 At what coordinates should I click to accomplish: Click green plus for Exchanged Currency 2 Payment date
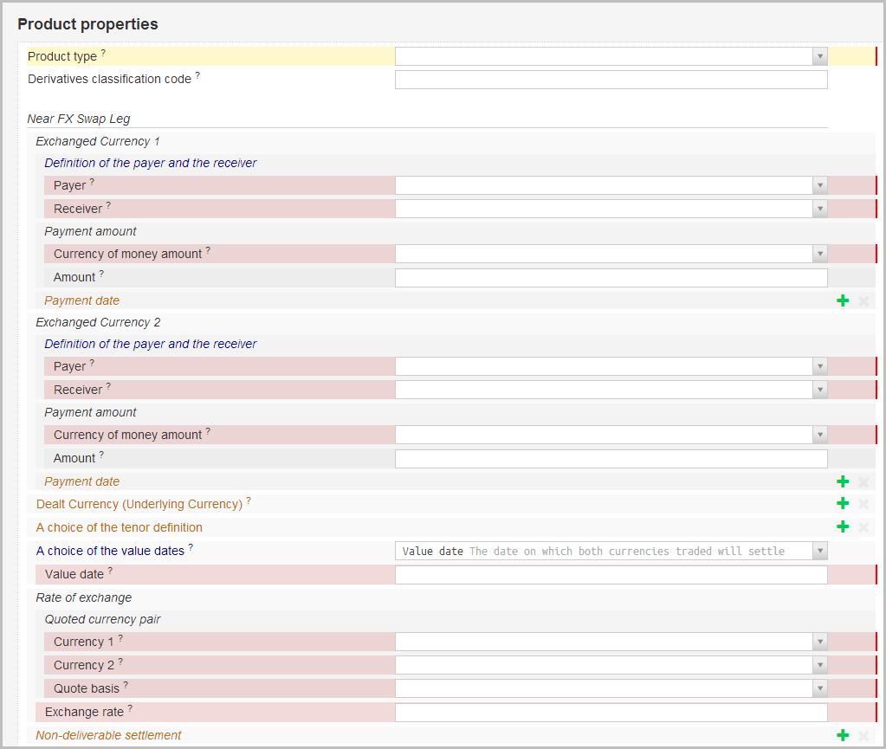pyautogui.click(x=843, y=481)
